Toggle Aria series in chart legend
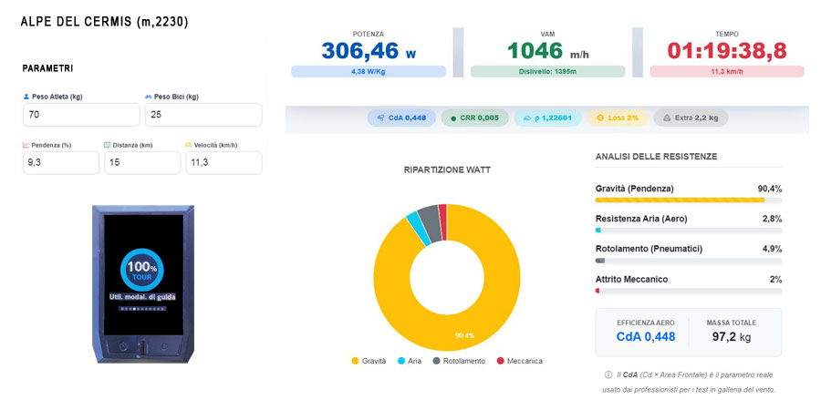This screenshot has height=400, width=821. (x=410, y=361)
